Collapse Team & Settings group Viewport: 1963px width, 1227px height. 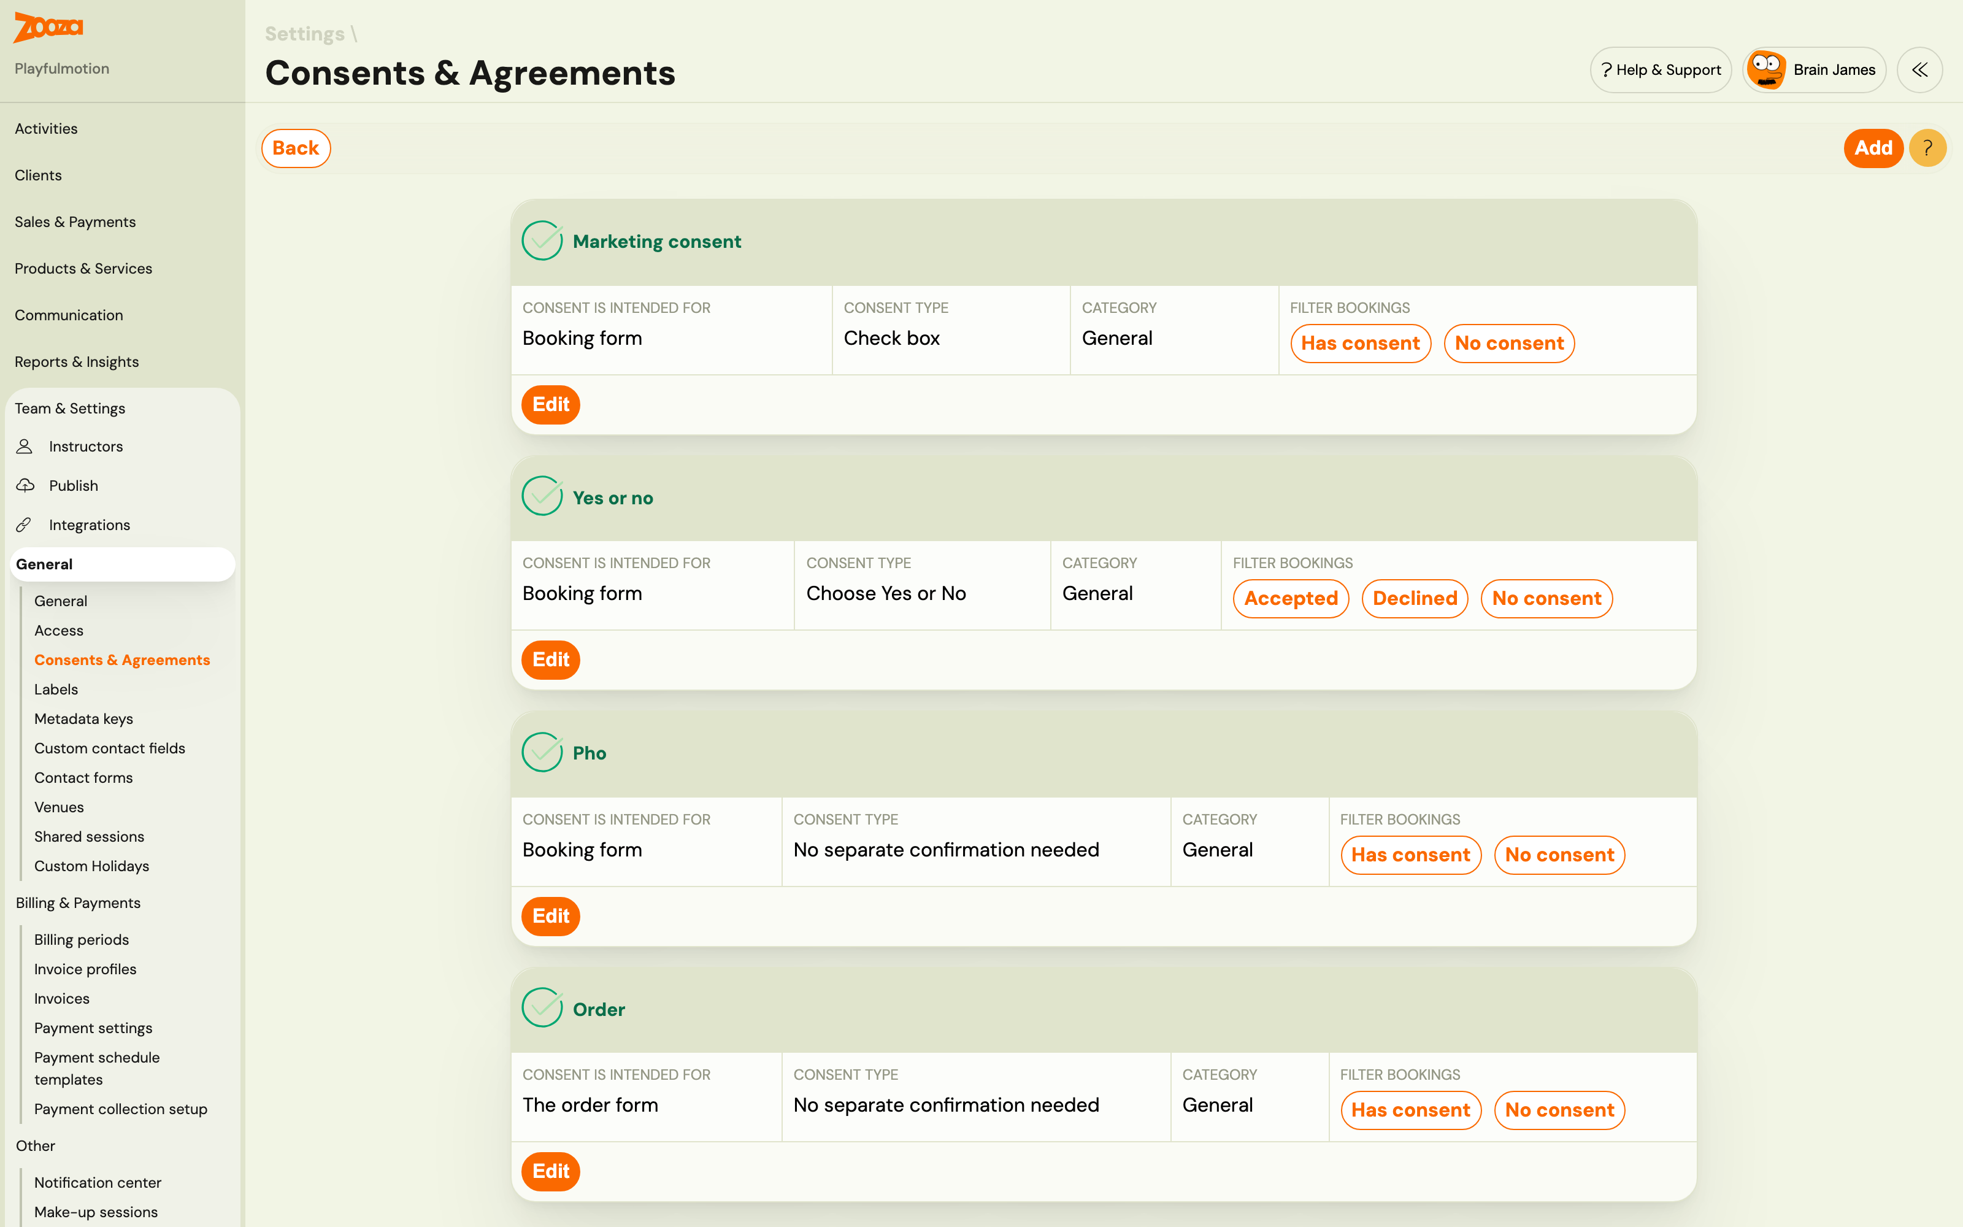tap(70, 408)
